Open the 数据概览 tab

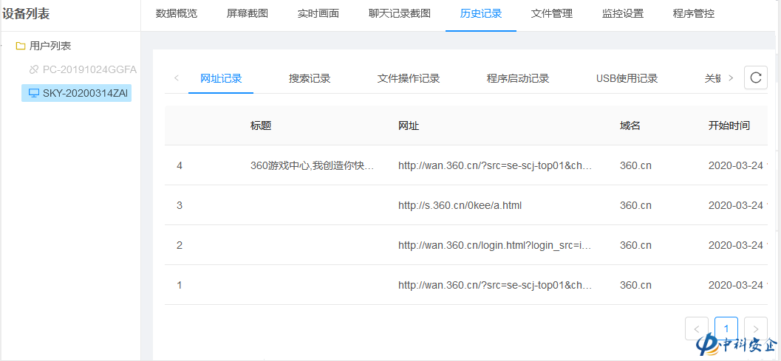tap(177, 14)
